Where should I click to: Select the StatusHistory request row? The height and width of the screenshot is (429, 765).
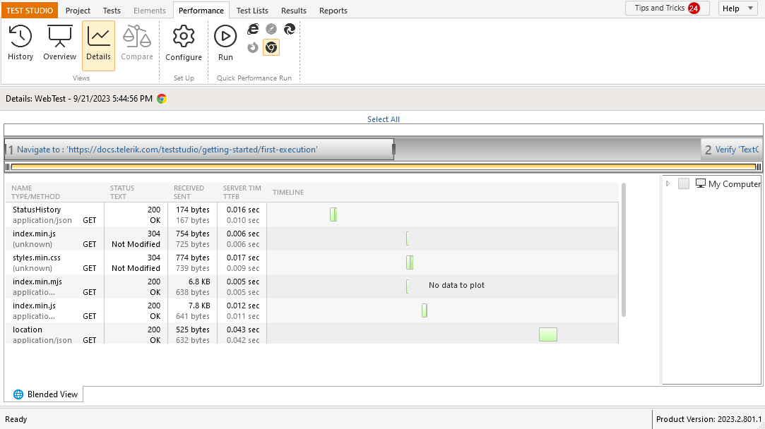pos(312,214)
